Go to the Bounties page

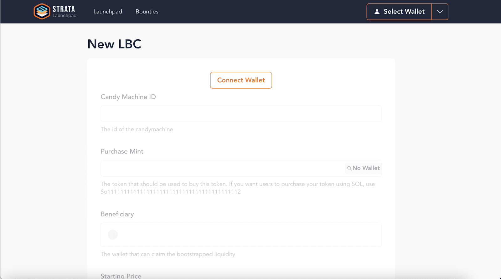tap(147, 12)
